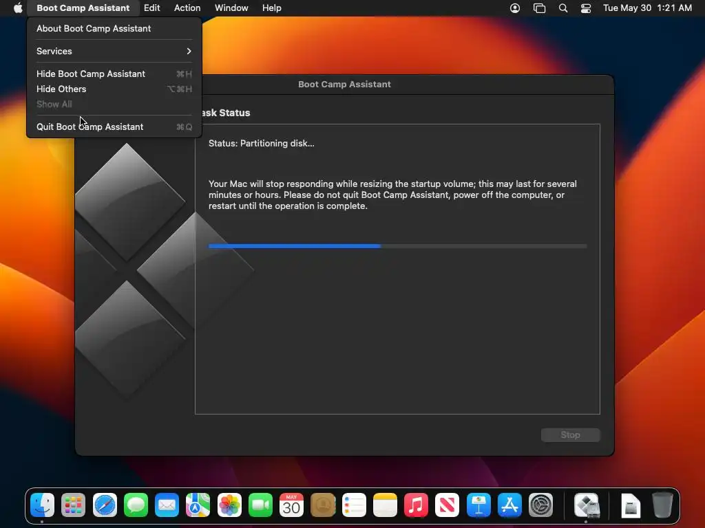The width and height of the screenshot is (705, 528).
Task: Click the Boot Camp Assistant window title
Action: click(344, 85)
